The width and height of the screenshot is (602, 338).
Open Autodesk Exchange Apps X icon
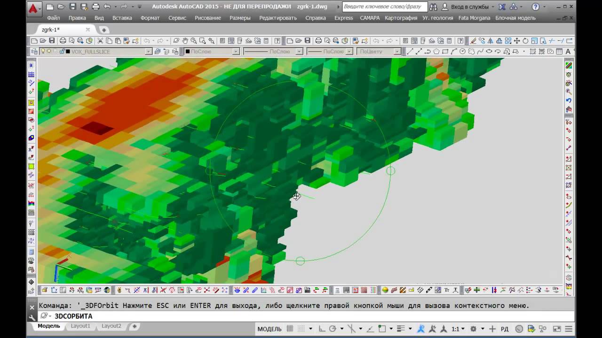coord(502,7)
